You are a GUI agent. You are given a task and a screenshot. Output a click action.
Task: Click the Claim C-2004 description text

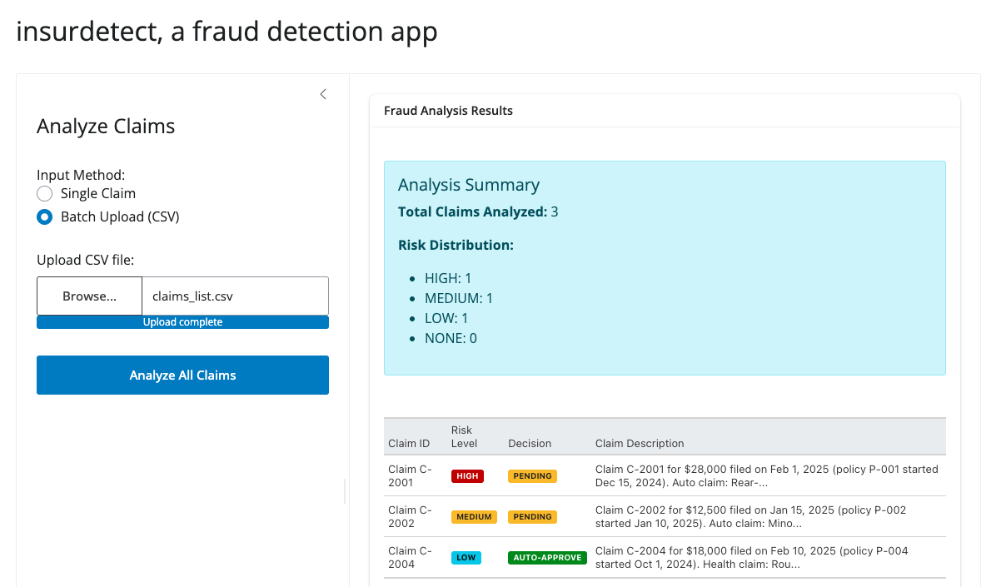click(751, 558)
